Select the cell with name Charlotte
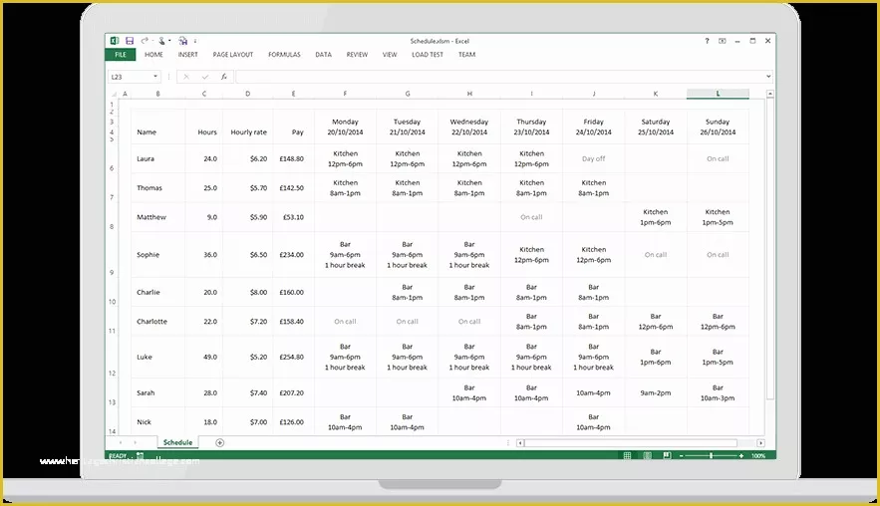Viewport: 880px width, 506px height. click(158, 322)
